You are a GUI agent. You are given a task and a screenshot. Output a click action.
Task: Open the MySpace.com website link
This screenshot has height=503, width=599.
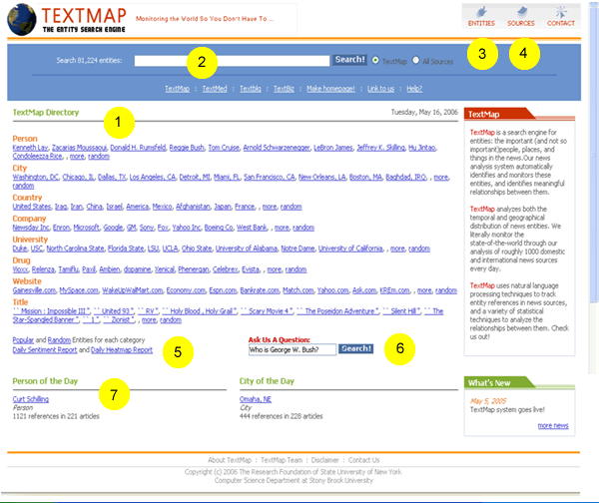(79, 290)
